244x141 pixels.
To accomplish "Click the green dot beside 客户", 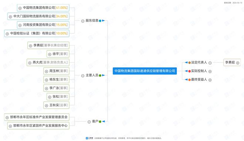I will (100, 122).
